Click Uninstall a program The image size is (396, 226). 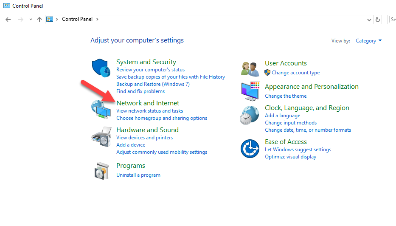138,175
